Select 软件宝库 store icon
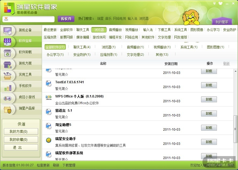 [7, 42]
